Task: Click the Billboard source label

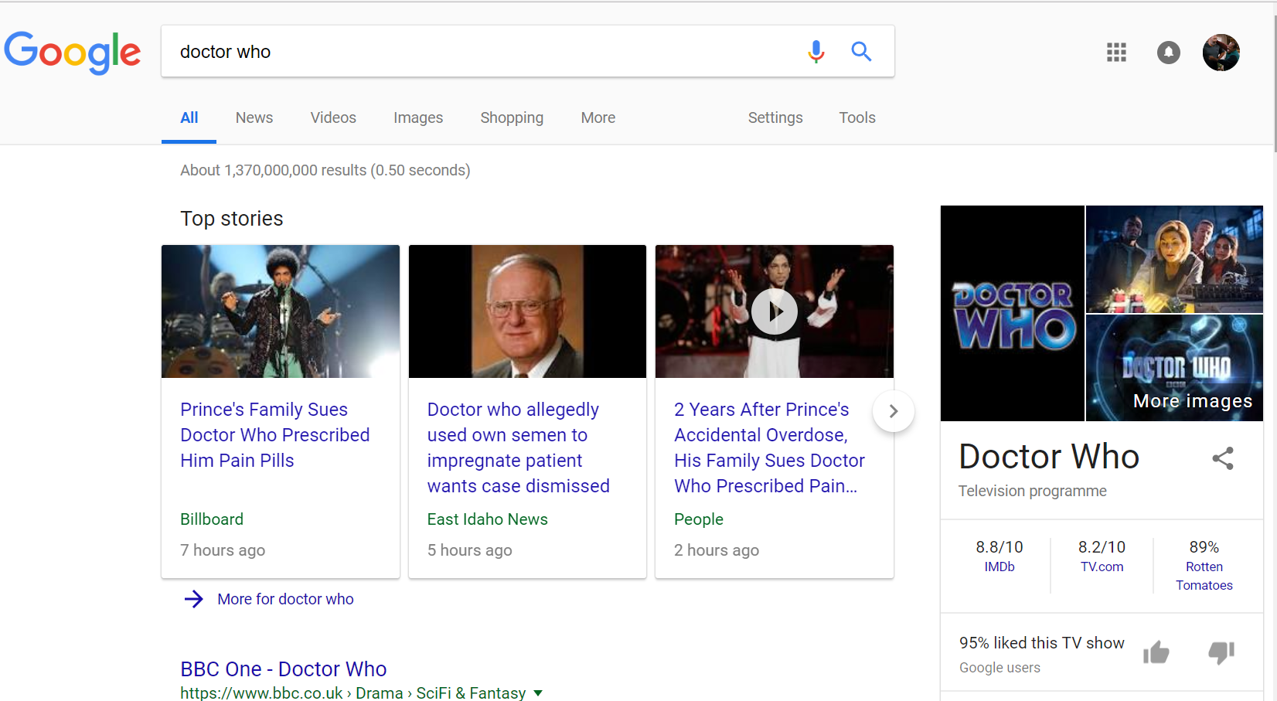Action: pos(212,519)
